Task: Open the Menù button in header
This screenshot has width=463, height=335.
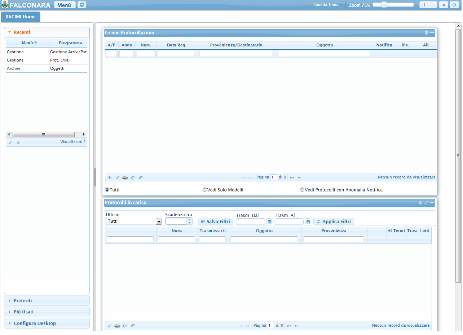Action: coord(65,5)
